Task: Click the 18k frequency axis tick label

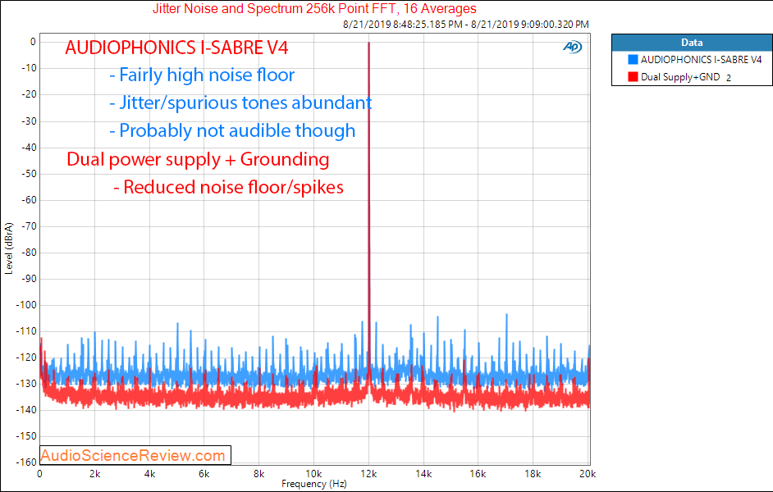Action: coord(533,474)
